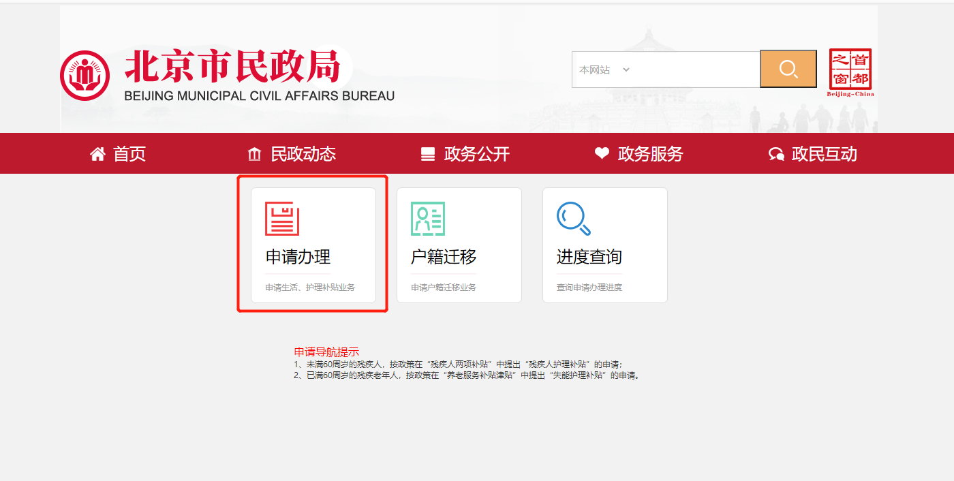The image size is (954, 481).
Task: Click the 申请户籍迁移业务 text
Action: (443, 287)
